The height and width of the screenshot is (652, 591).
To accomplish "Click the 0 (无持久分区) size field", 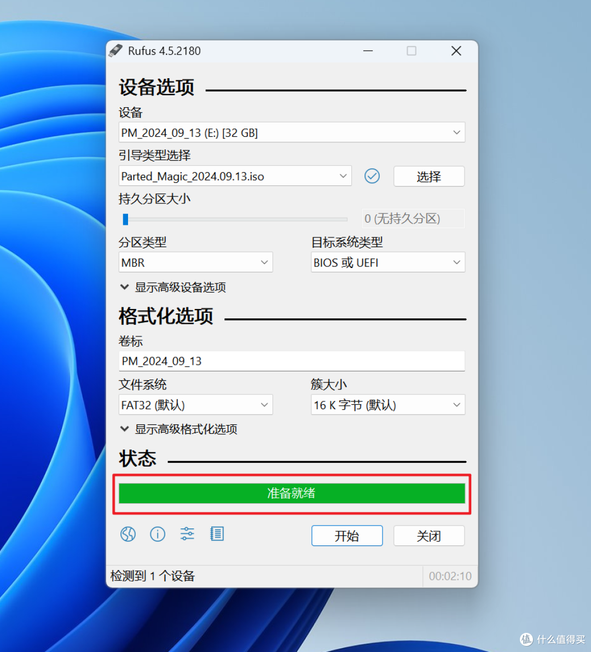I will [413, 219].
